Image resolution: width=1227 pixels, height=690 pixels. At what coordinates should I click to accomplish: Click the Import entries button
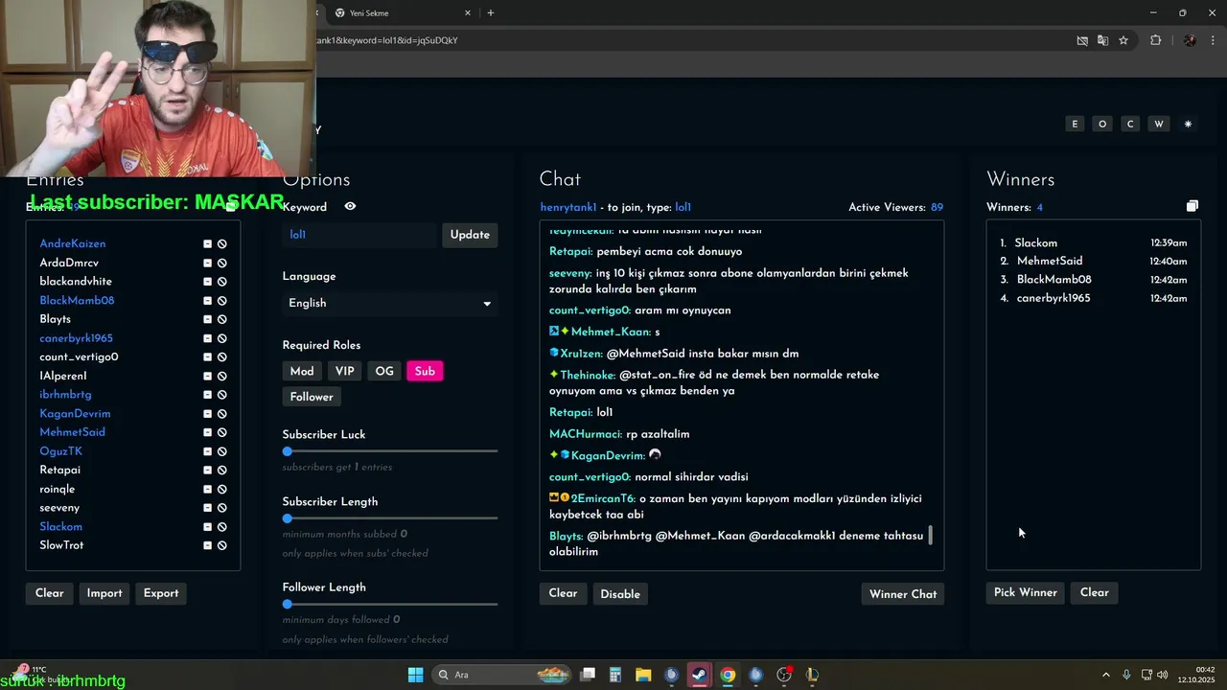104,593
